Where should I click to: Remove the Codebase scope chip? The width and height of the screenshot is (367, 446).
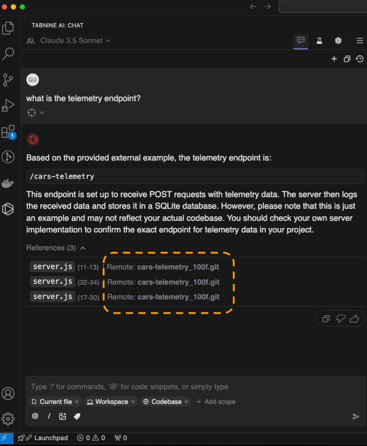(187, 402)
